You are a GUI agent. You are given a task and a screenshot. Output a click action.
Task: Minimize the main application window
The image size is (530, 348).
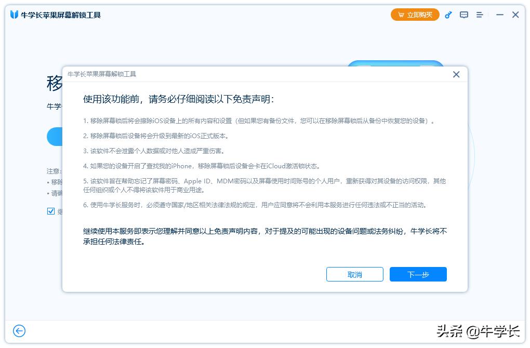click(x=499, y=15)
